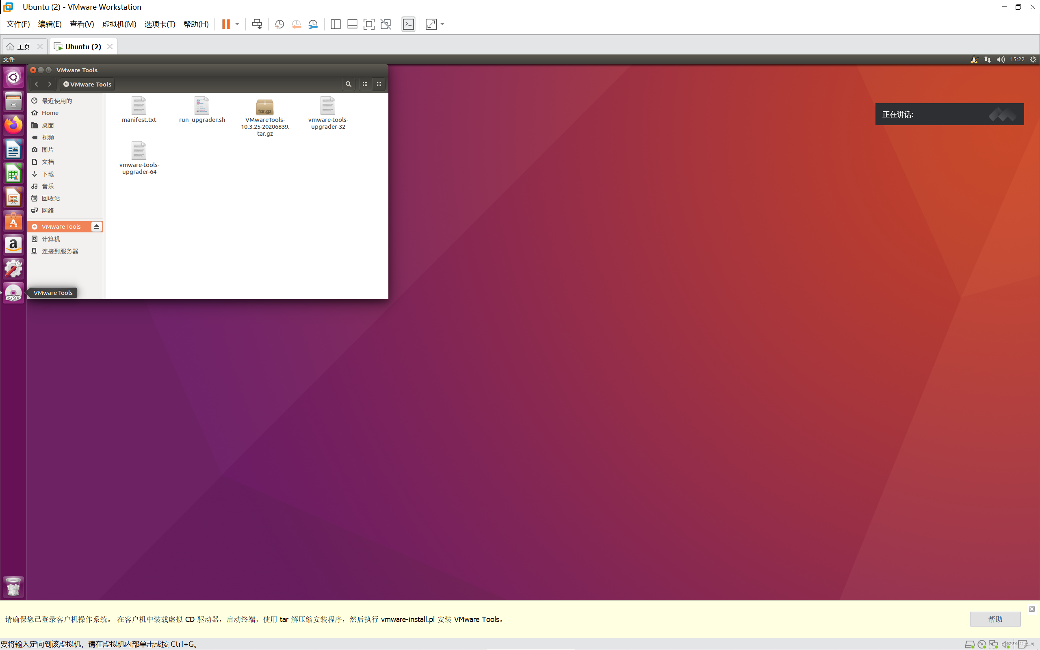Close the Ubuntu (2) tab
Viewport: 1040px width, 650px height.
[x=110, y=46]
